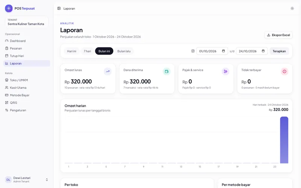Click the Pesanan clipboard icon
Viewport: 301px width, 188px height.
[x=7, y=49]
